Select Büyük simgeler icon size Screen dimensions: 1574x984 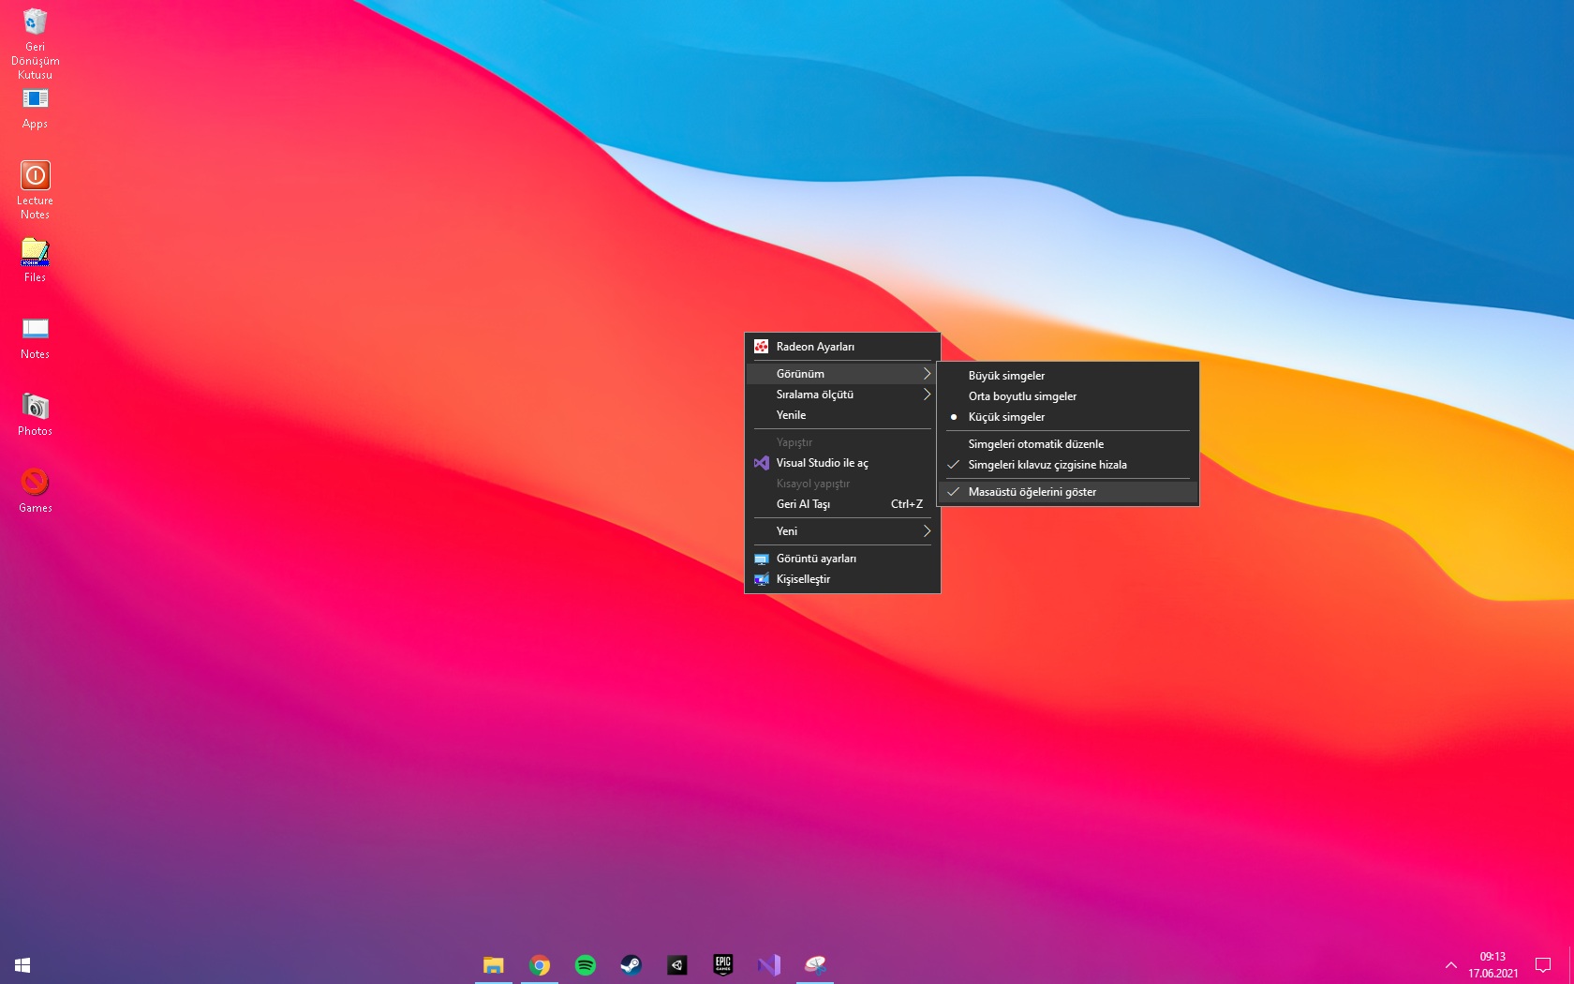point(1068,376)
